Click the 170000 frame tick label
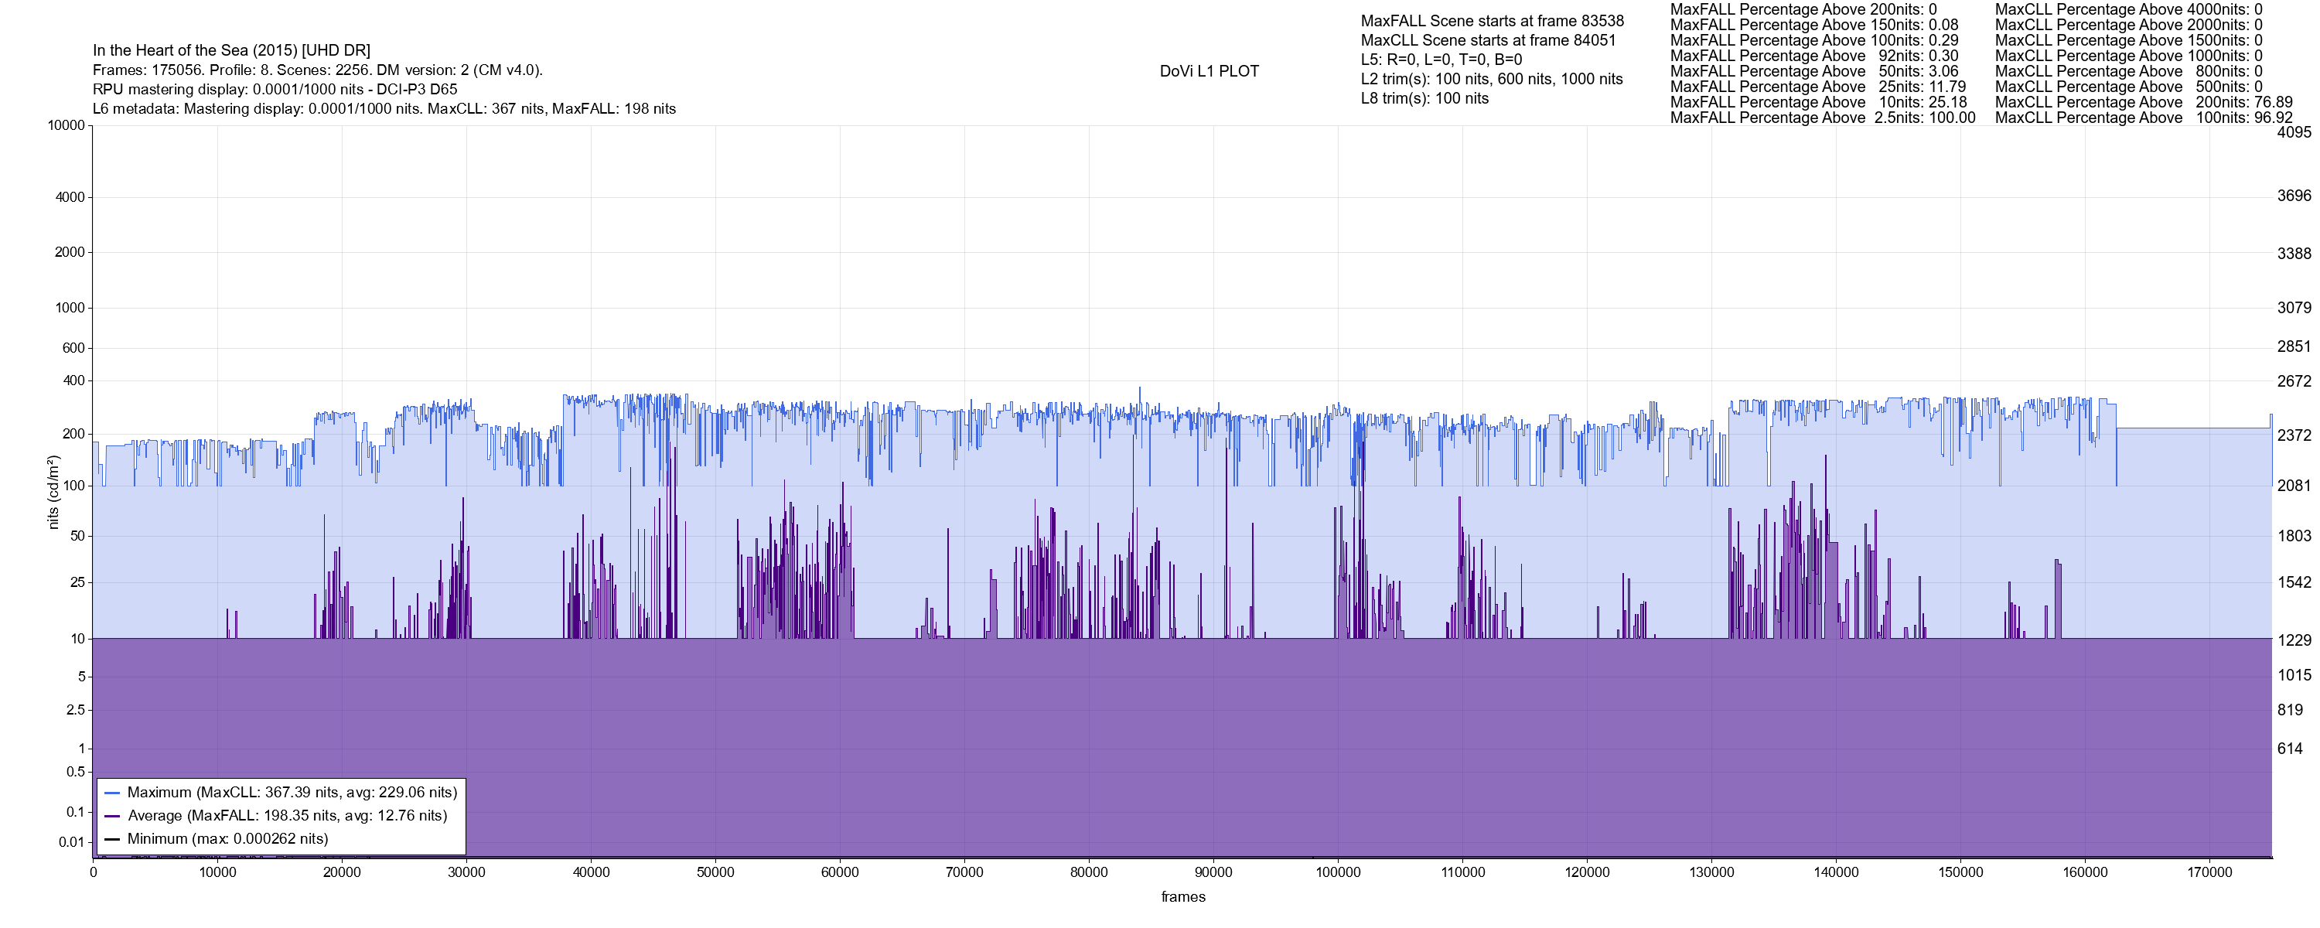The image size is (2320, 928). tap(2209, 872)
